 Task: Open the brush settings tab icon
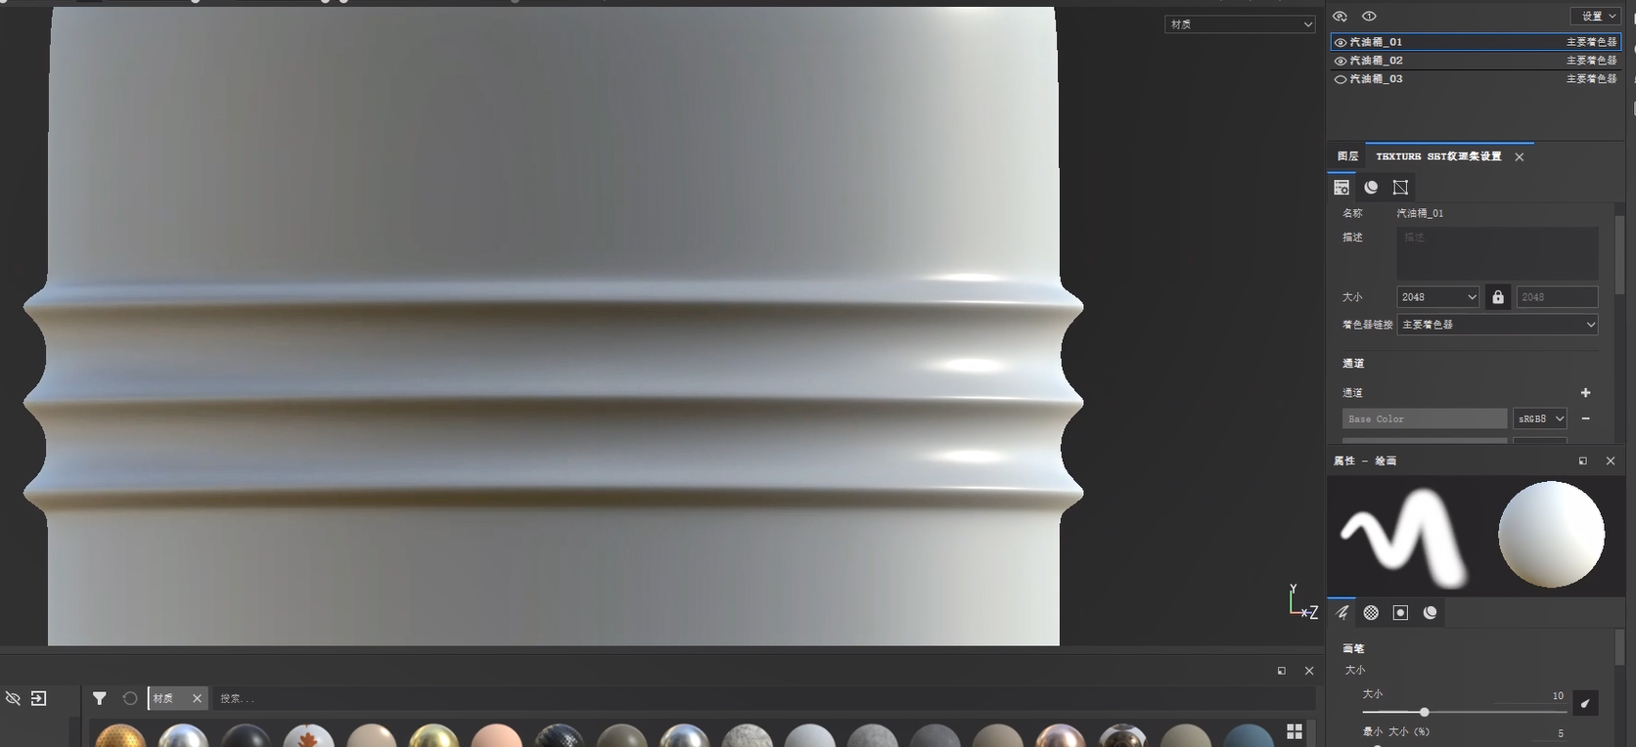(x=1341, y=612)
